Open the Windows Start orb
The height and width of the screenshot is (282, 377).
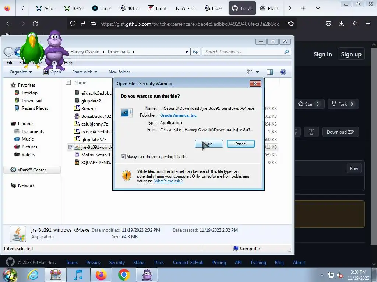[10, 275]
